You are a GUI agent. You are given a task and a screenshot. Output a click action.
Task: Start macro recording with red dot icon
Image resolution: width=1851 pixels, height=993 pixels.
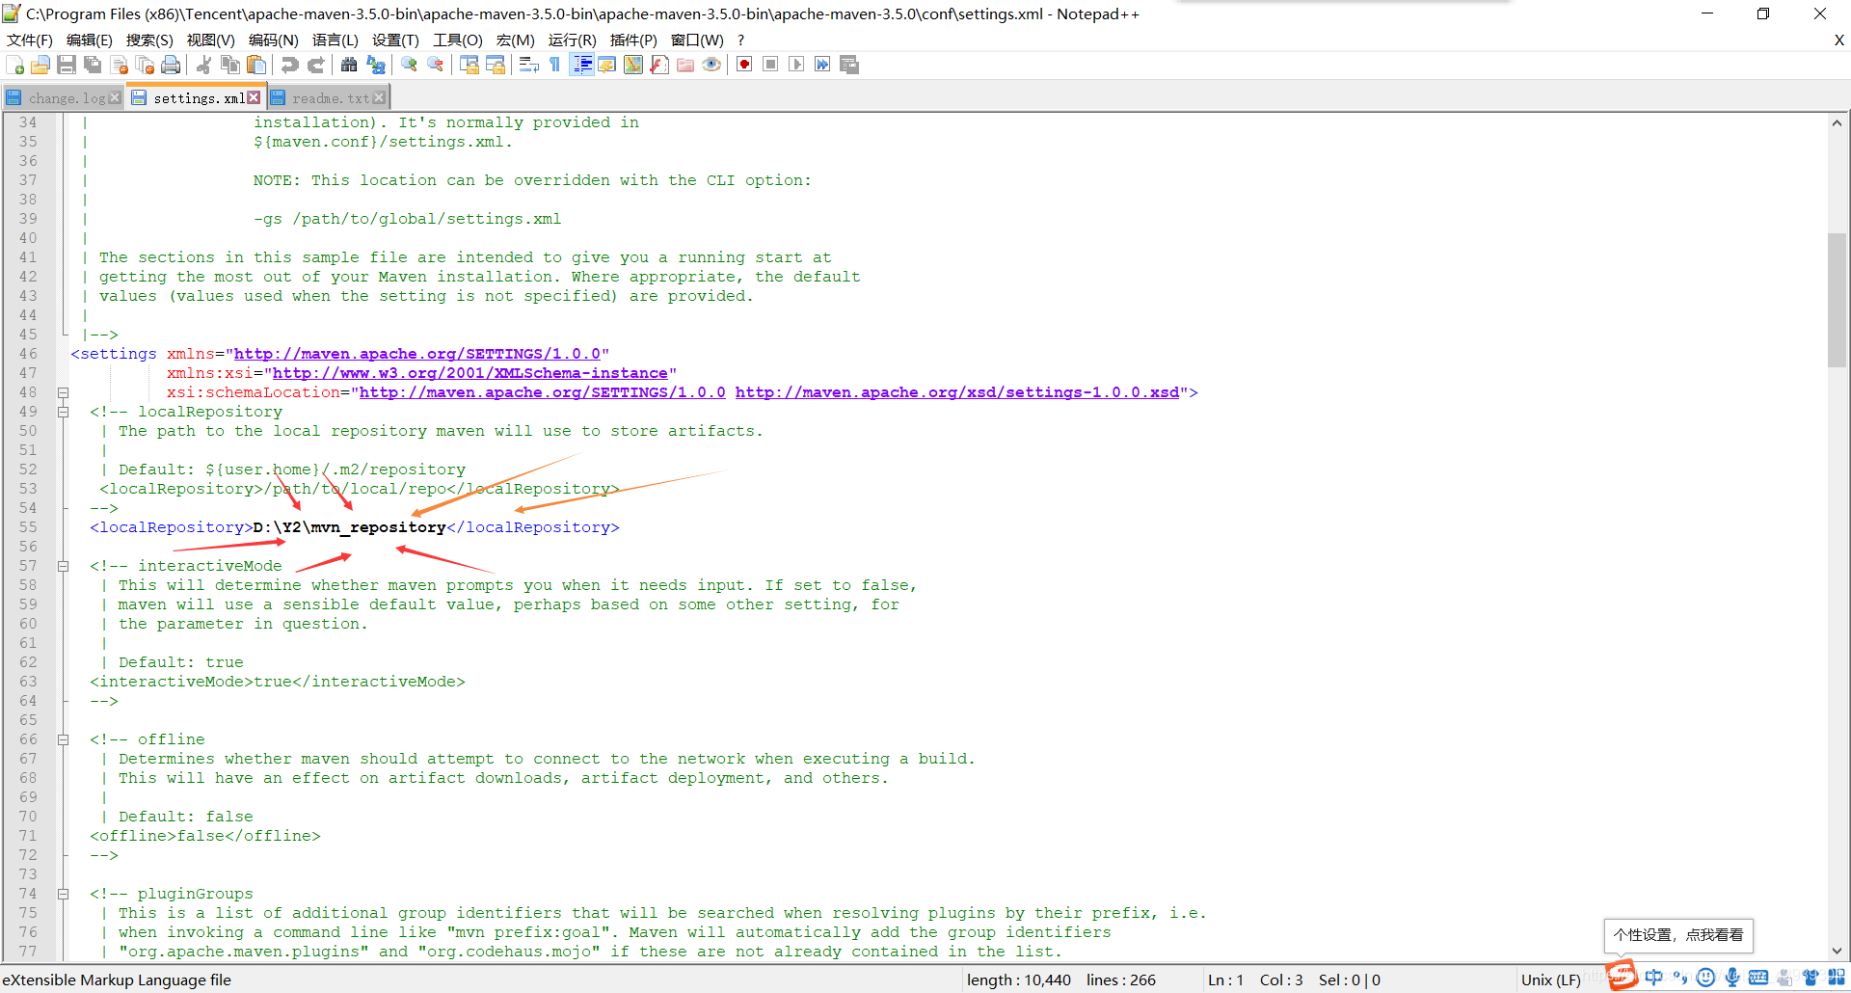click(744, 65)
